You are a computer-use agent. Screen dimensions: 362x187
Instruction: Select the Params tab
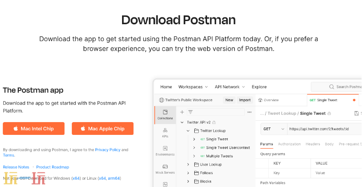(266, 144)
